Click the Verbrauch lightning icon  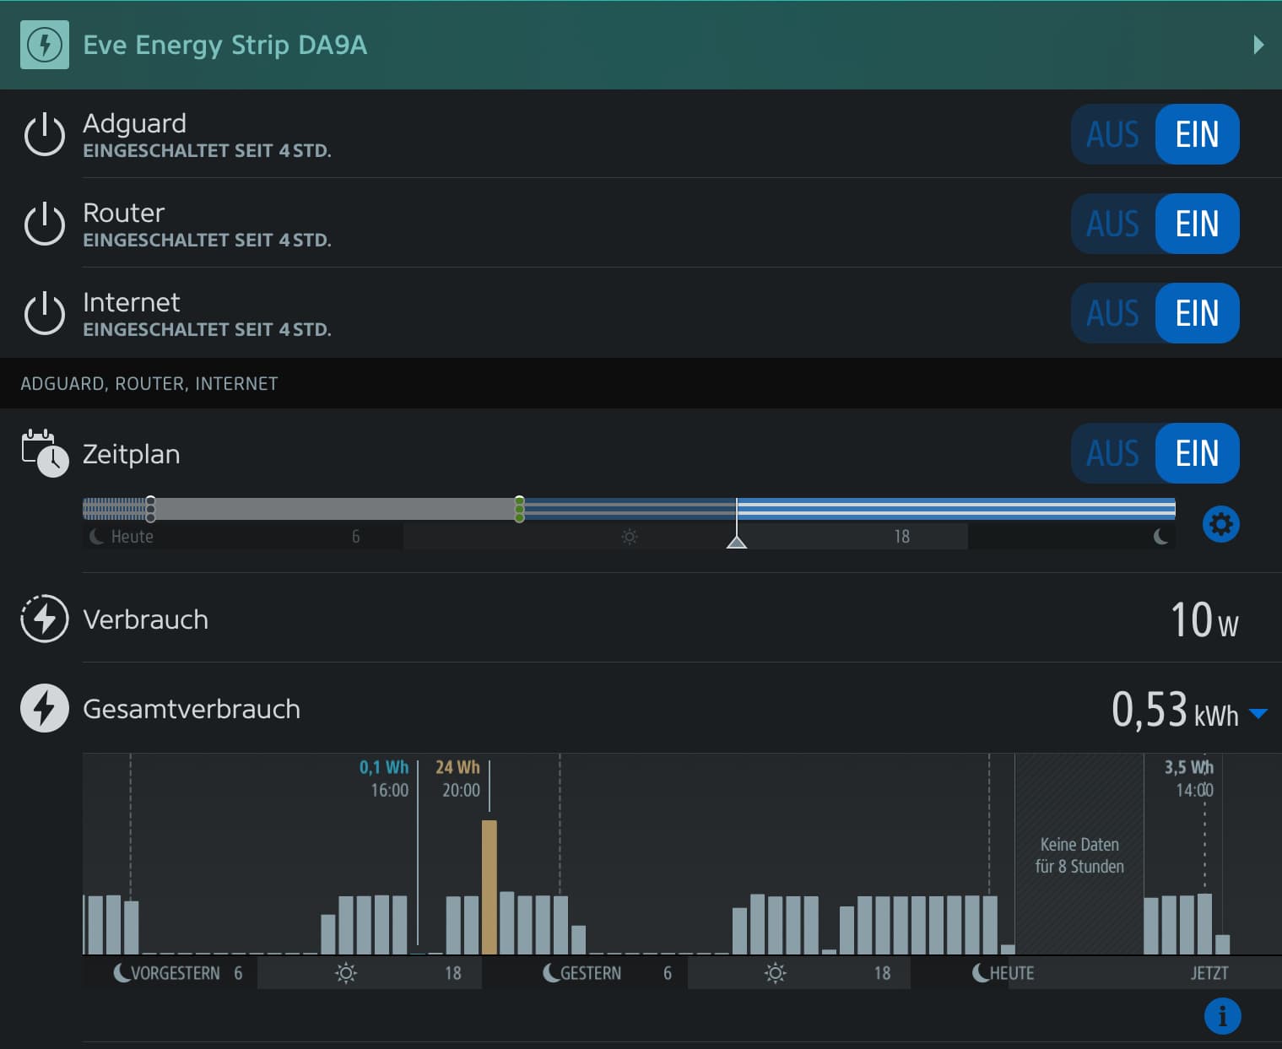click(45, 619)
